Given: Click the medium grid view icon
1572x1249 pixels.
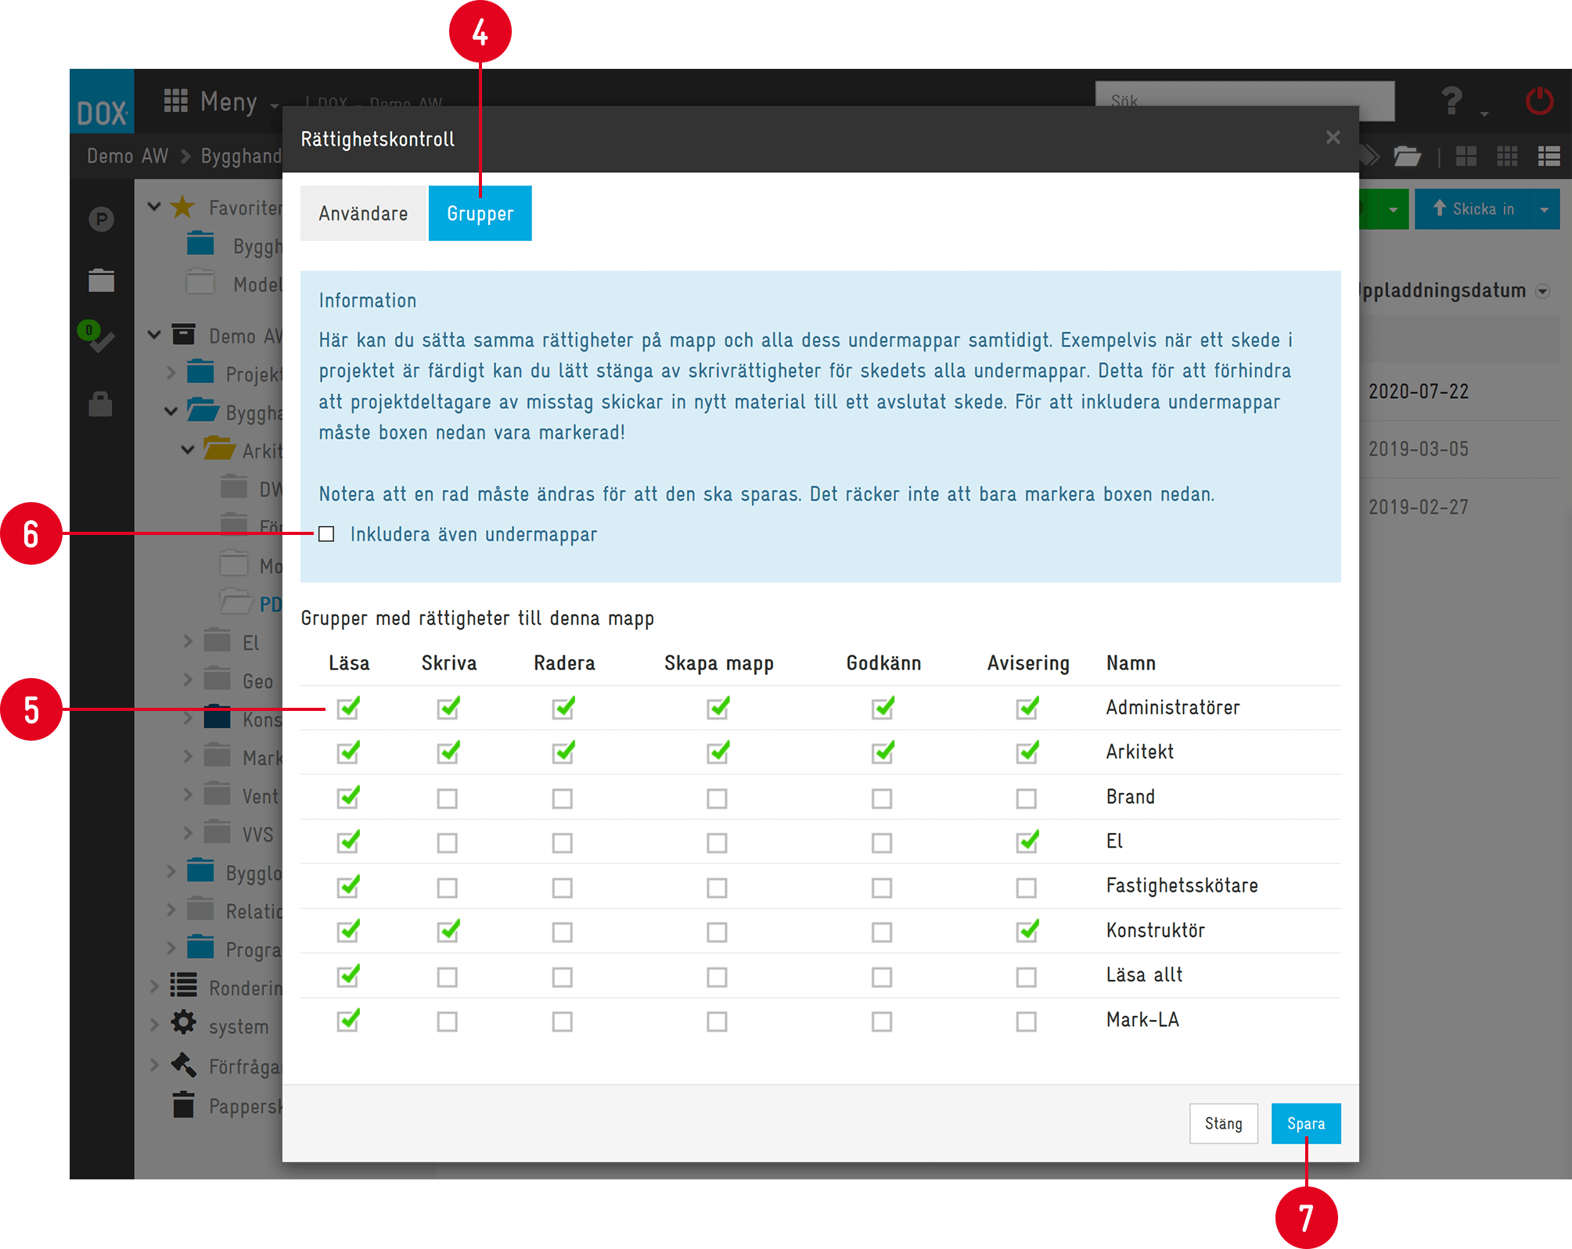Looking at the screenshot, I should (x=1507, y=156).
